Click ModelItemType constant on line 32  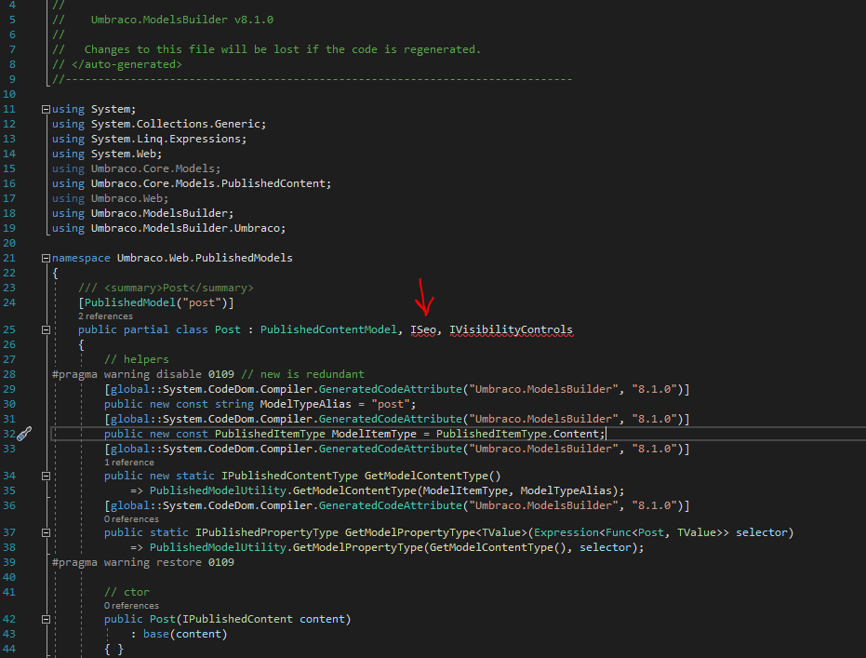[x=374, y=434]
